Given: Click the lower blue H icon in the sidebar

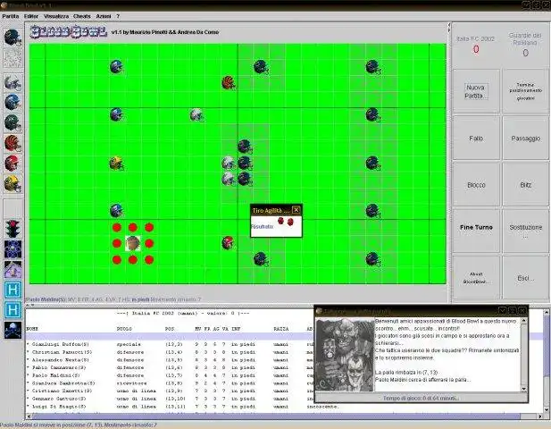Looking at the screenshot, I should (x=13, y=310).
